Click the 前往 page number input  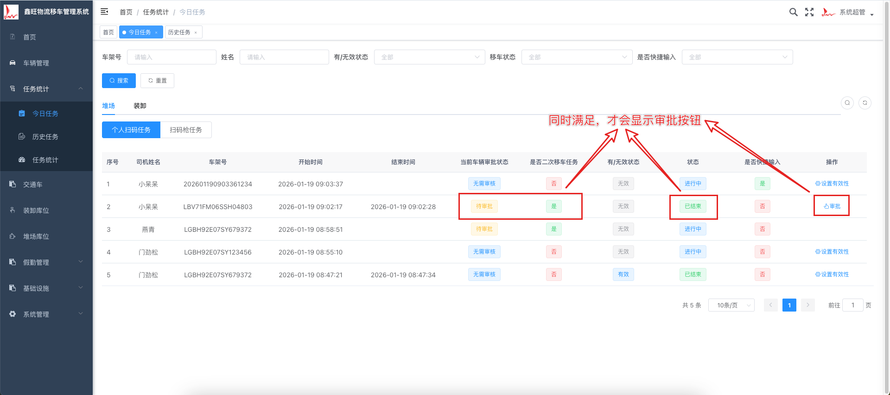[852, 305]
